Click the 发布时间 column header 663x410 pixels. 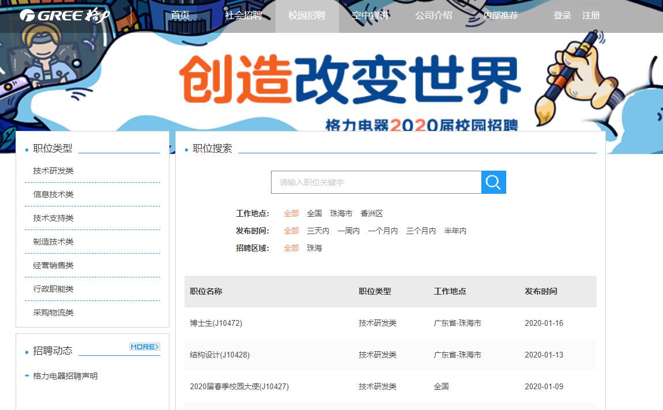click(x=541, y=292)
